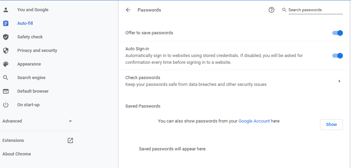Image resolution: width=351 pixels, height=168 pixels.
Task: Click the Search engine magnifier icon
Action: click(x=5, y=78)
